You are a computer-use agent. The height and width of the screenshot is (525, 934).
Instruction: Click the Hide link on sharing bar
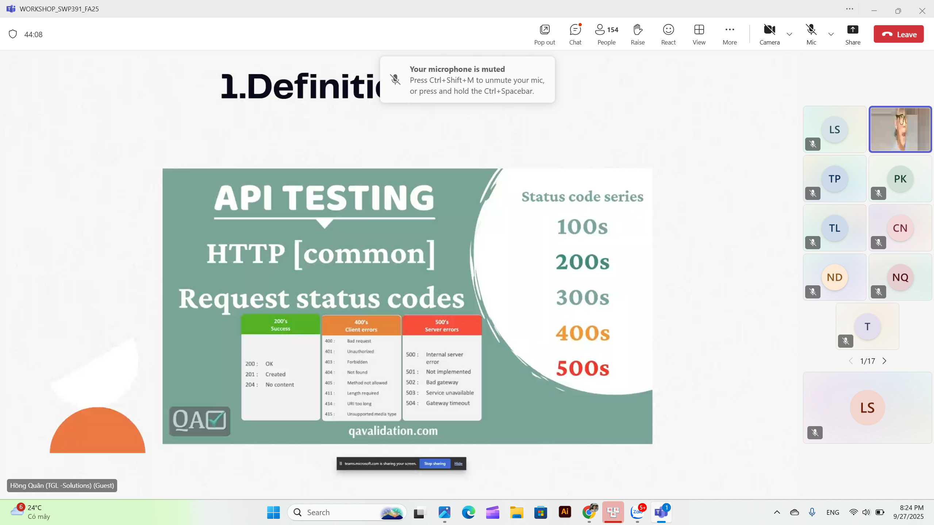pos(458,463)
